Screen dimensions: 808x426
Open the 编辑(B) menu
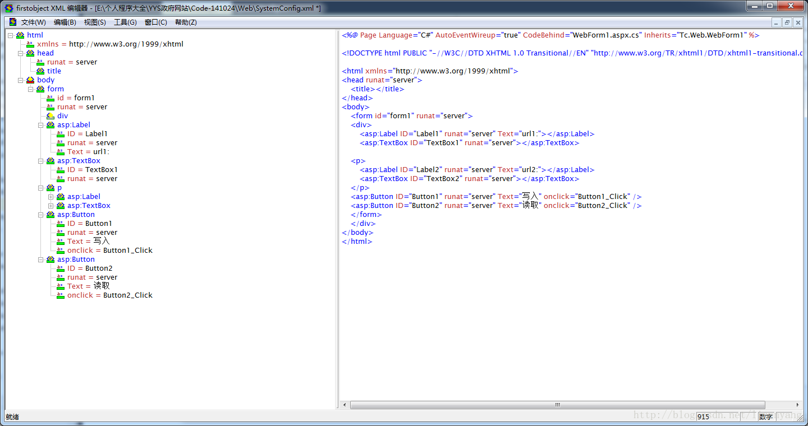[65, 22]
